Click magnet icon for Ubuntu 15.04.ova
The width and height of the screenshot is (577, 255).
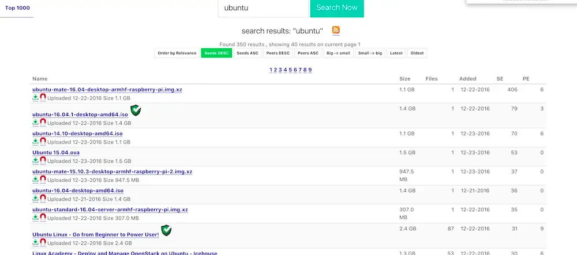43,161
